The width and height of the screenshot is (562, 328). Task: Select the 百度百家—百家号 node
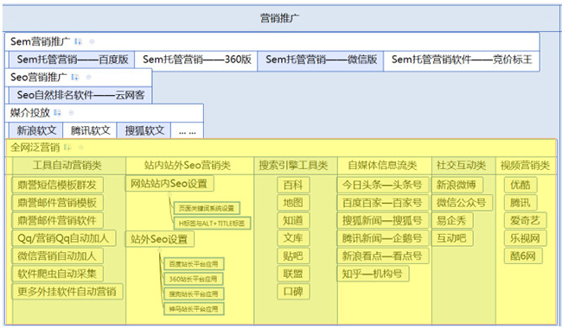pyautogui.click(x=382, y=203)
